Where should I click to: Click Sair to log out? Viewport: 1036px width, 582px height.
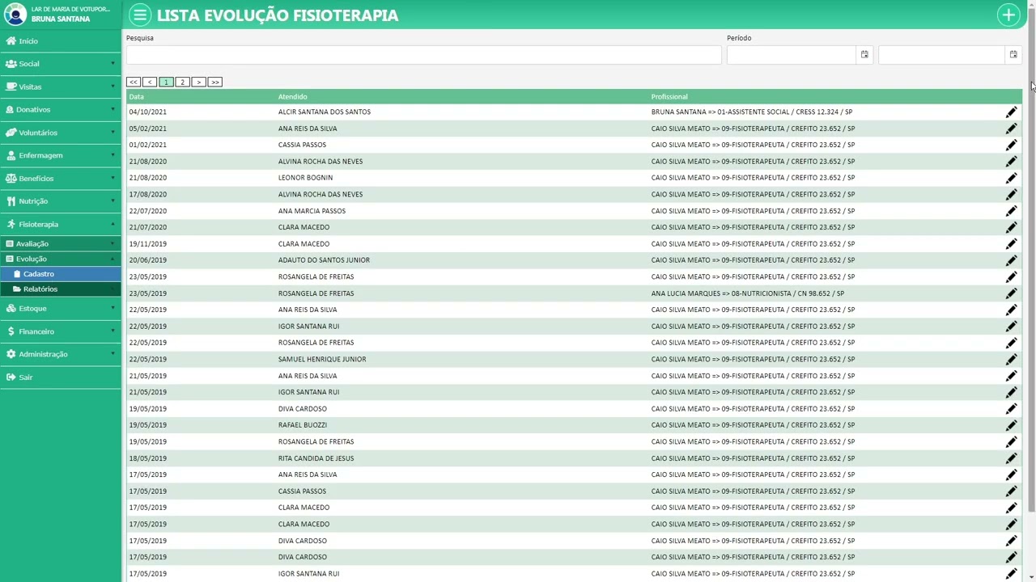click(26, 377)
